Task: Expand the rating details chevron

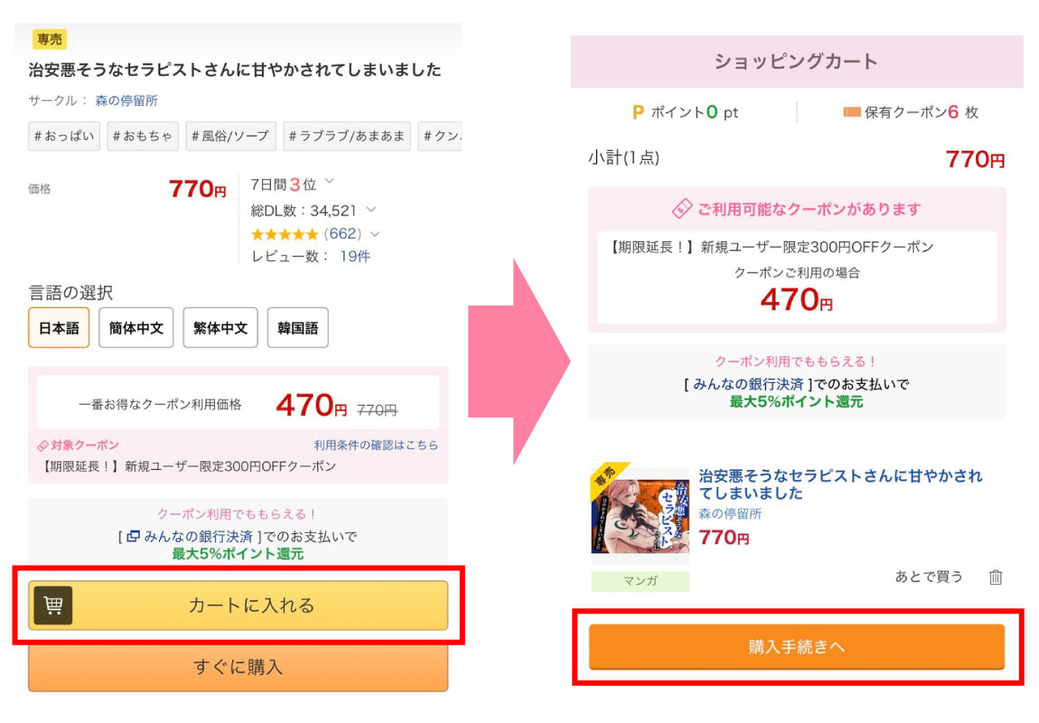Action: pos(375,234)
